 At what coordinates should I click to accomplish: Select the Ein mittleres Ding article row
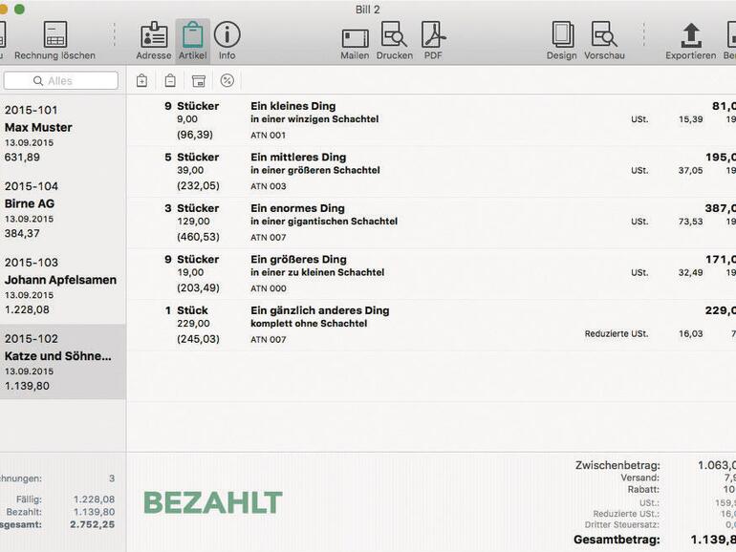click(431, 171)
